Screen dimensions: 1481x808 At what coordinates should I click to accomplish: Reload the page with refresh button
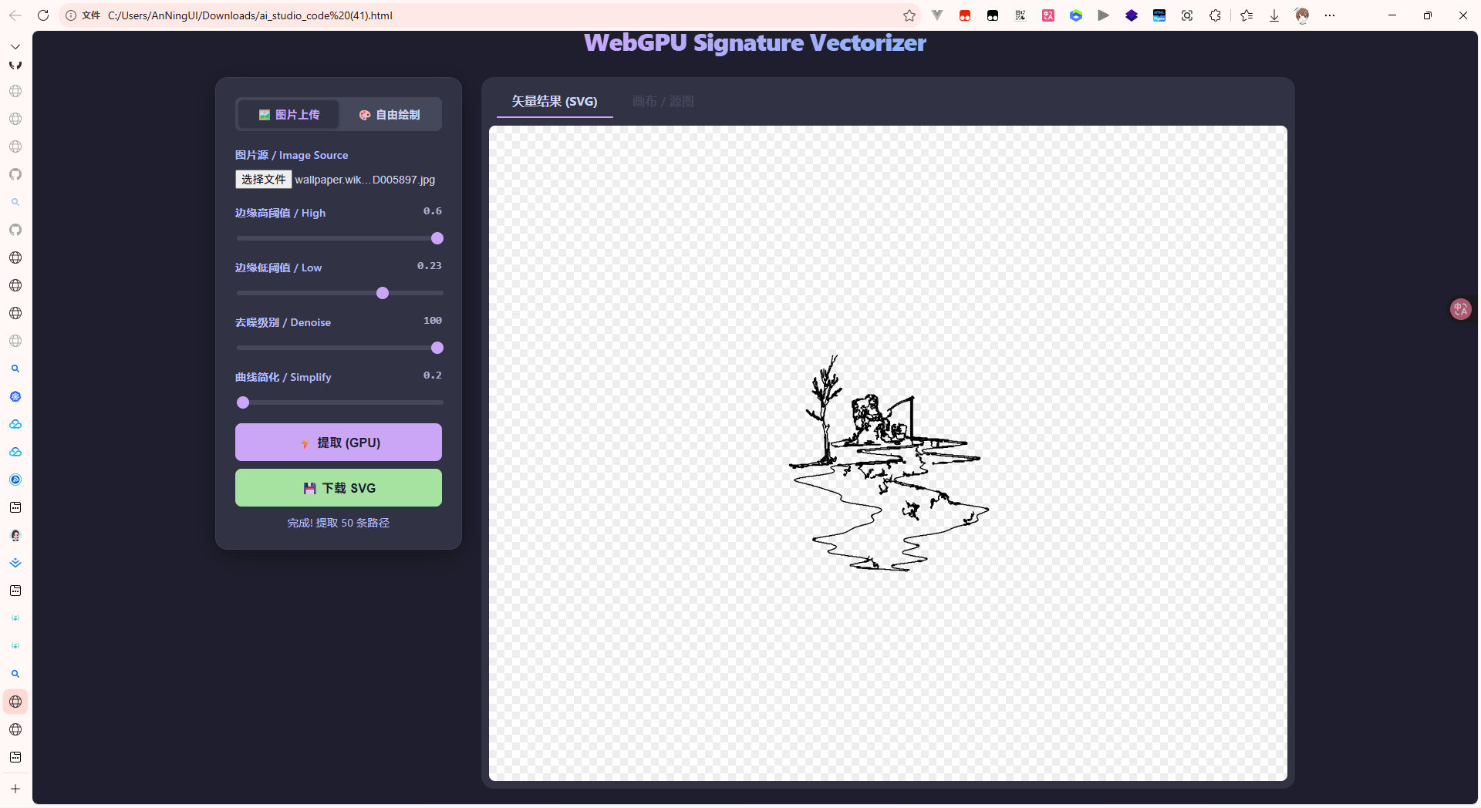[x=43, y=15]
